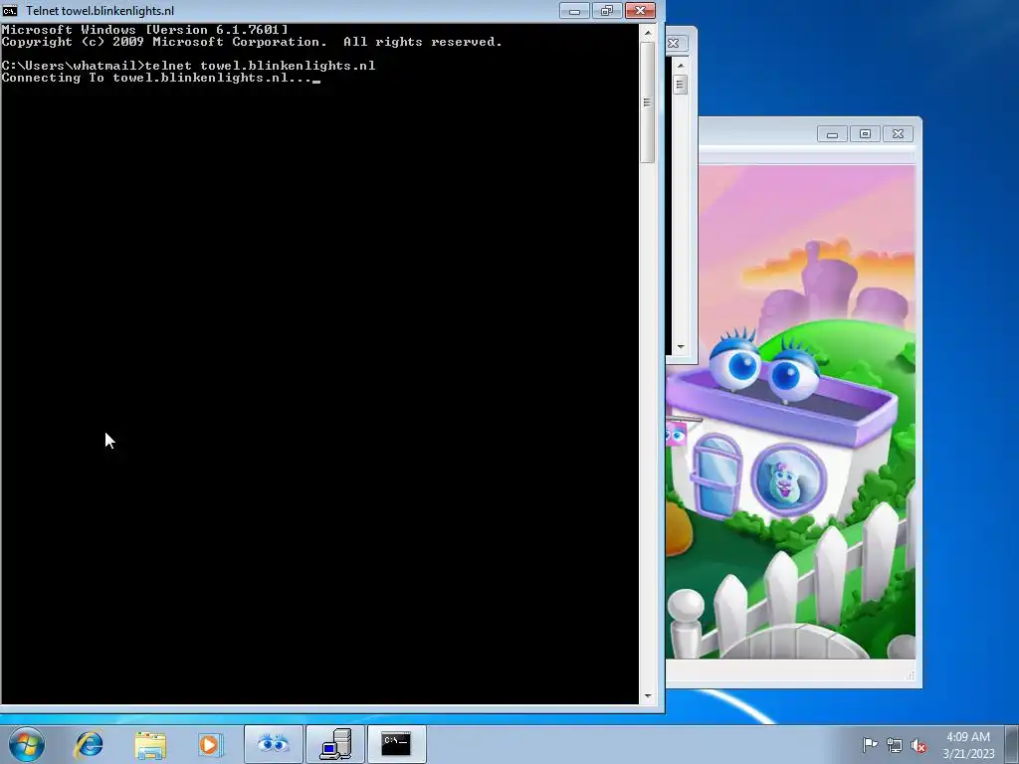
Task: Switch to the blue eyes game on taskbar
Action: coord(273,744)
